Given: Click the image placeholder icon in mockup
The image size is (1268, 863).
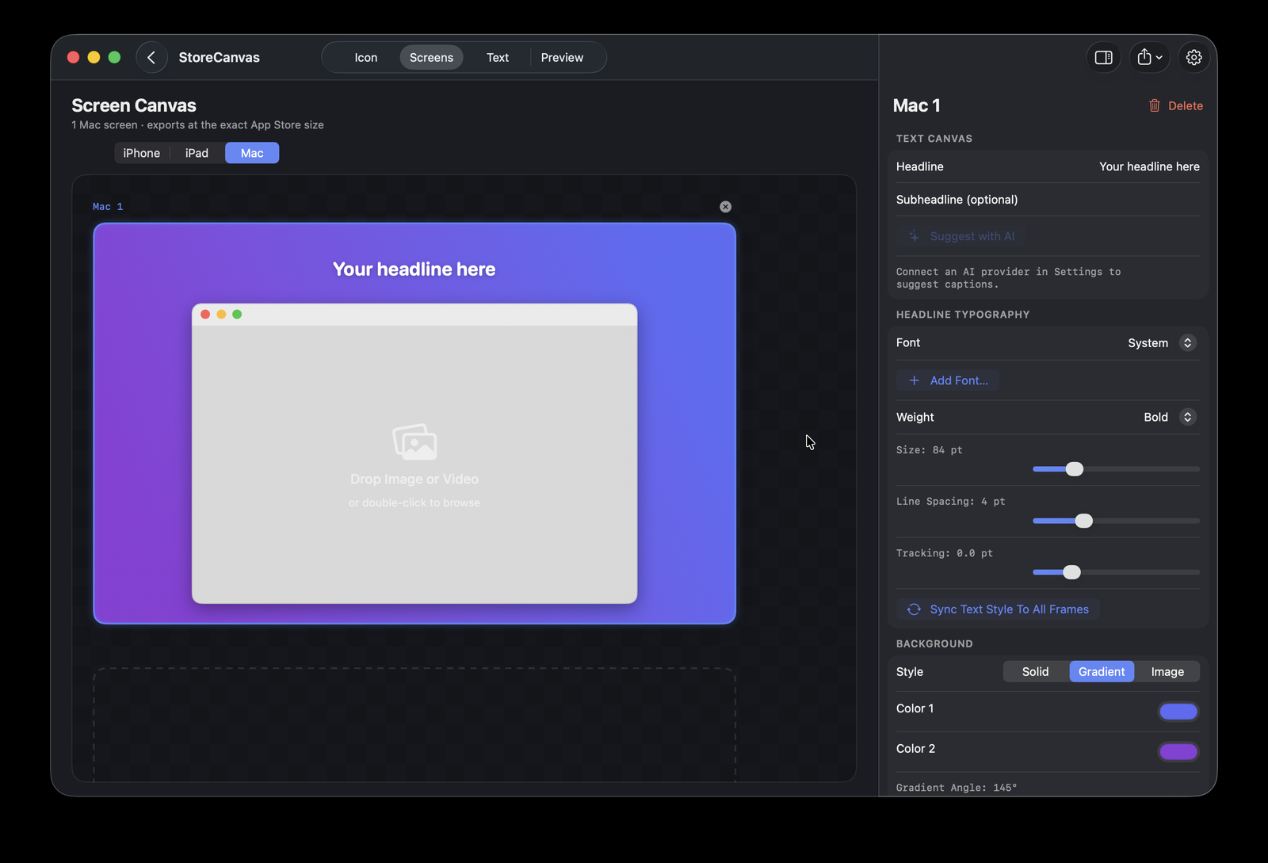Looking at the screenshot, I should click(x=414, y=442).
